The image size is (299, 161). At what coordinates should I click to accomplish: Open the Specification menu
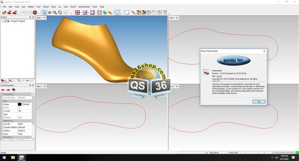click(x=84, y=7)
